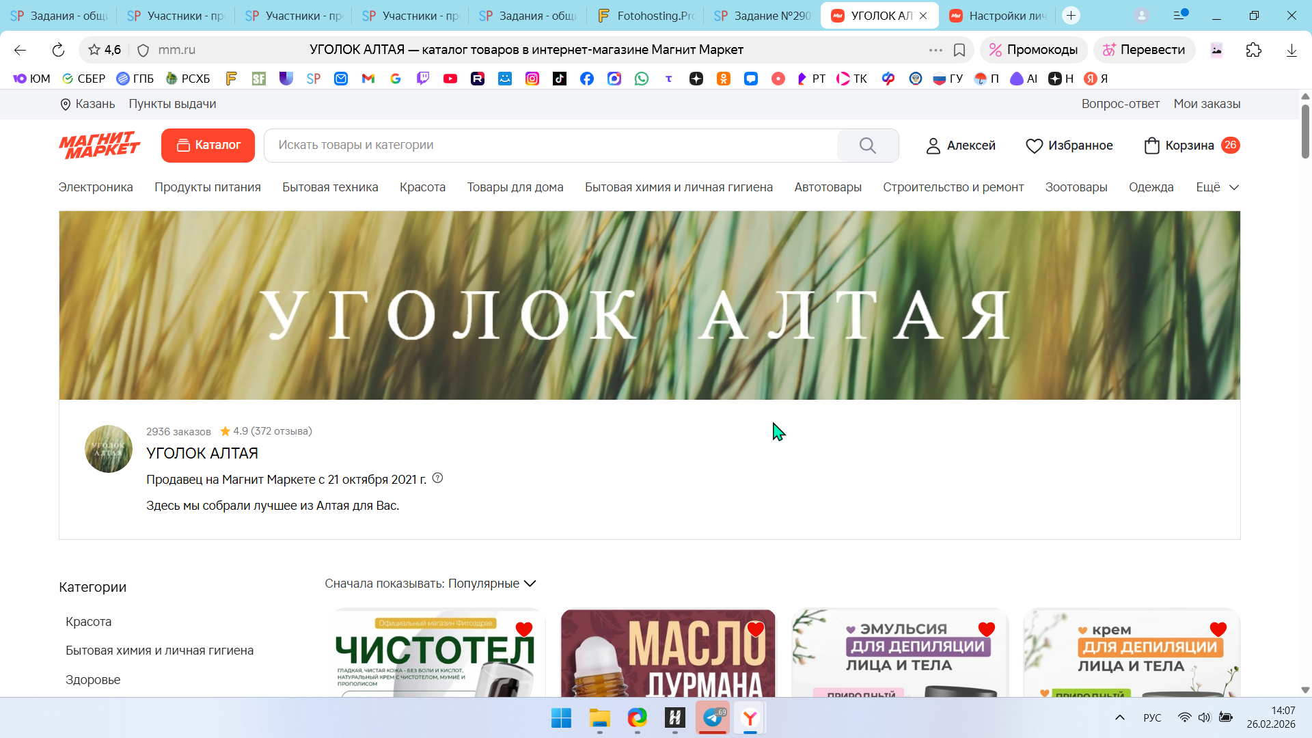Click the search magnifier button
Viewport: 1312px width, 738px height.
(867, 146)
